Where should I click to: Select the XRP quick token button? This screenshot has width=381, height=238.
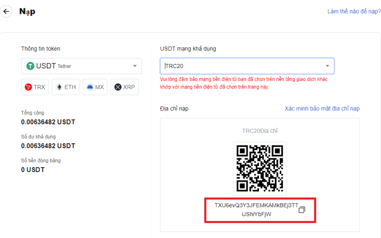[x=125, y=87]
